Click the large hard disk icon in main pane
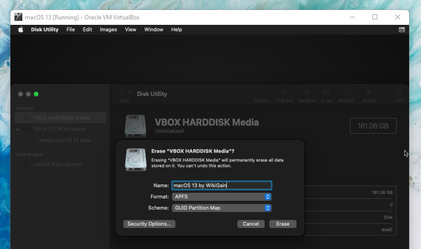 click(136, 126)
